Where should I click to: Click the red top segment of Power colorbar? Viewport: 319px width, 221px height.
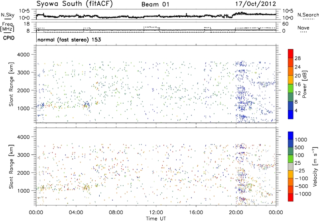[x=291, y=53]
